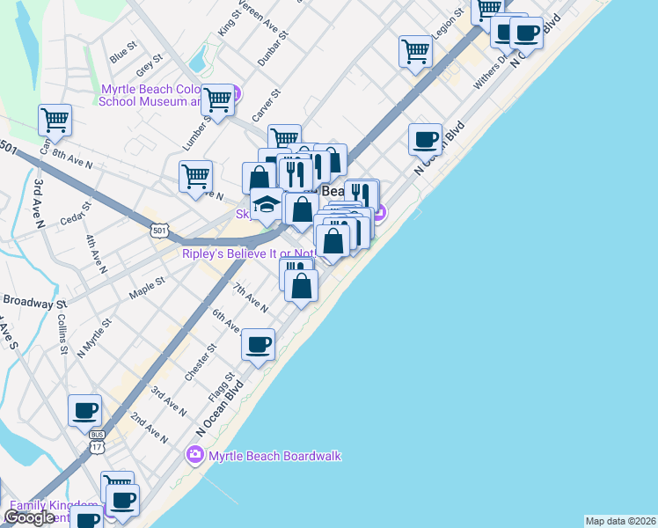Click the Ripley's Believe It or Not! label
The image size is (658, 528).
[x=249, y=254]
